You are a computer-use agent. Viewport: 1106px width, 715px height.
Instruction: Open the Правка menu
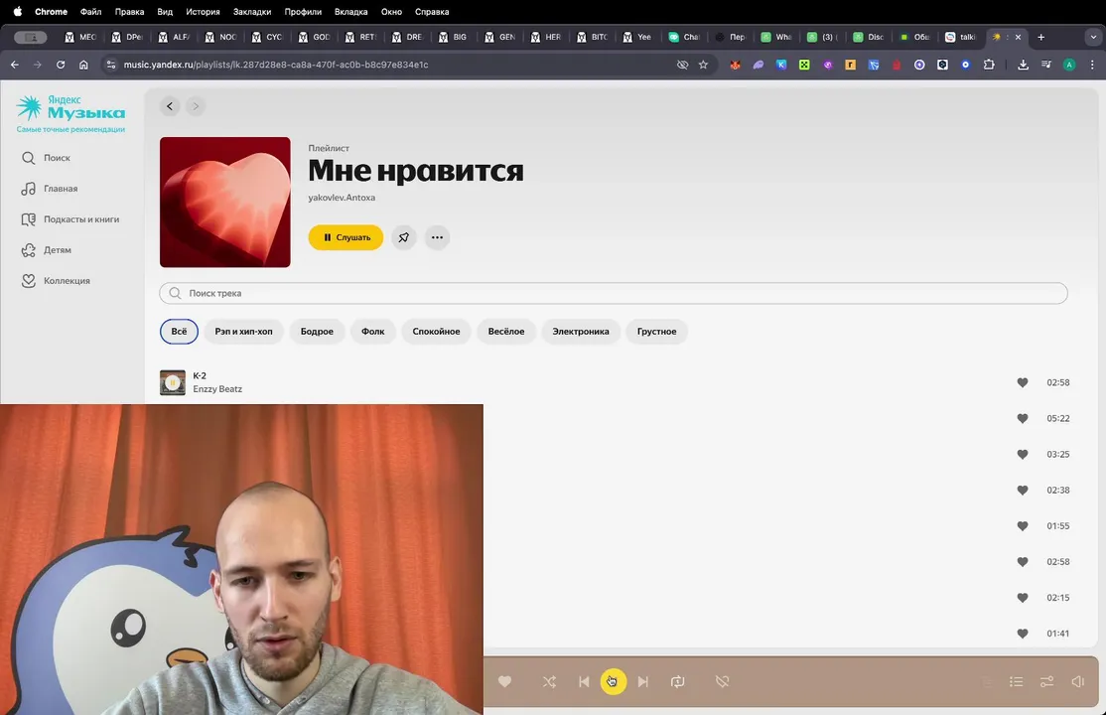(130, 11)
